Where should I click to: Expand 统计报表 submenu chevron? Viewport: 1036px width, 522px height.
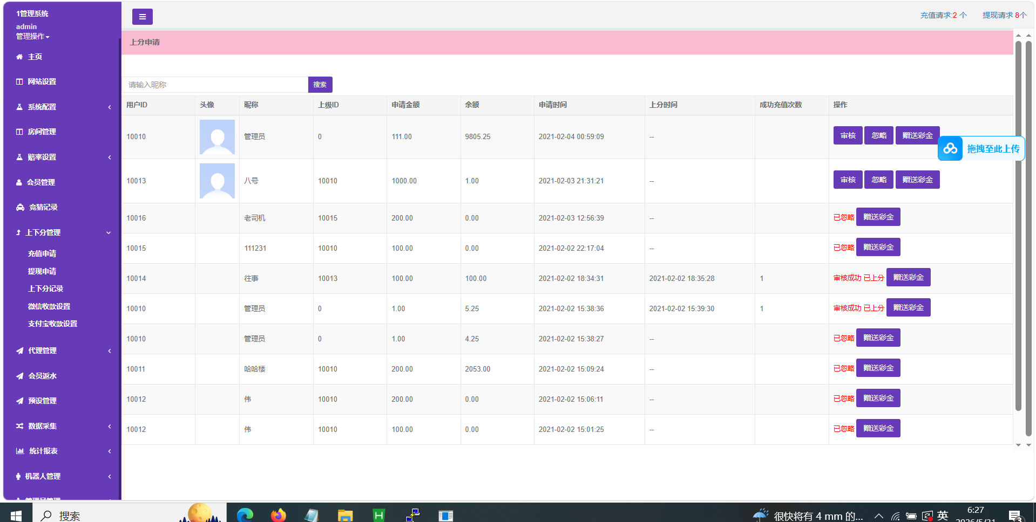110,451
